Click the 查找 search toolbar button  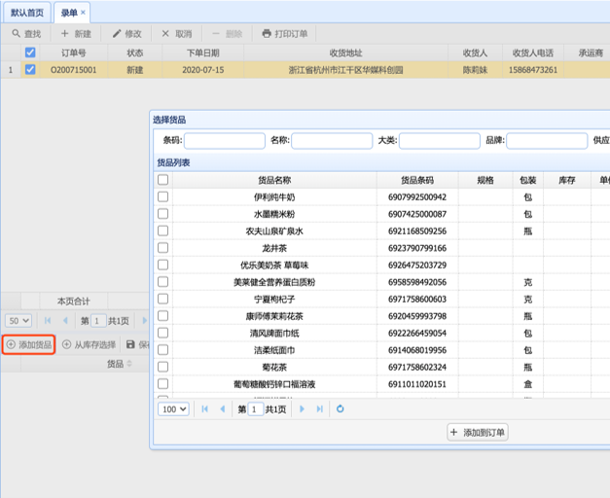[26, 34]
